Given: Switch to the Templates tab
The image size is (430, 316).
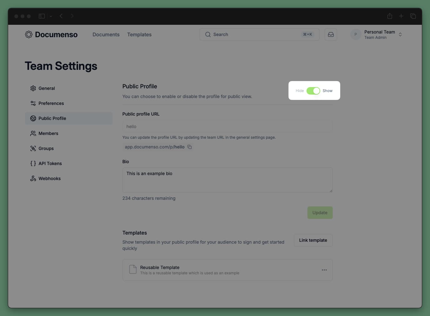Looking at the screenshot, I should (x=139, y=34).
